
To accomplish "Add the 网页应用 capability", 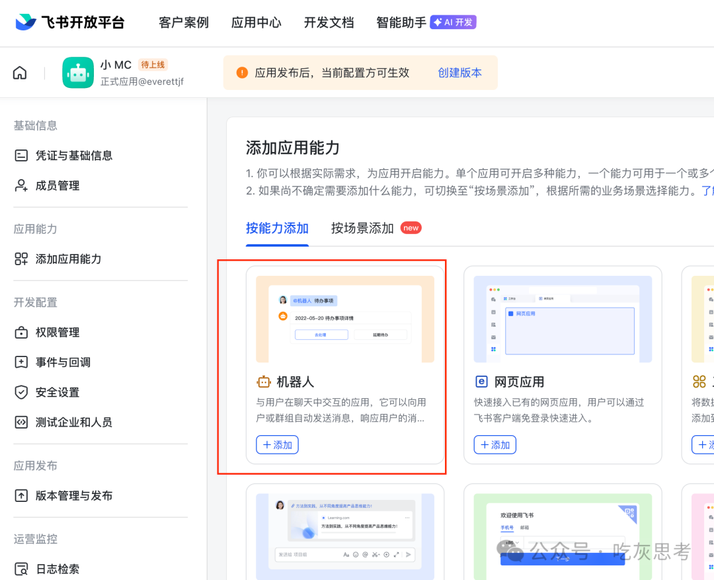I will click(x=495, y=444).
